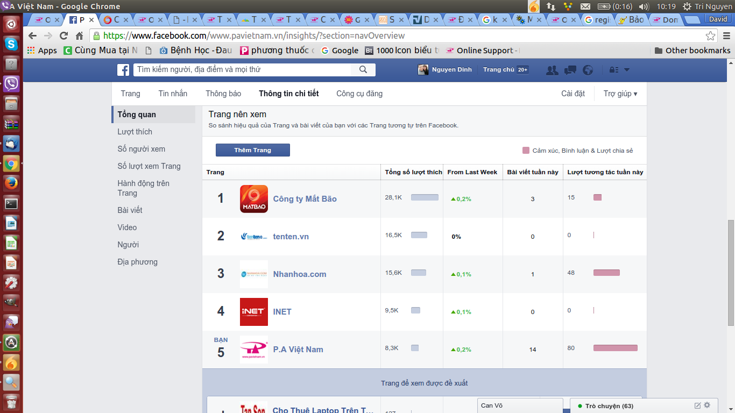
Task: Open tenten.vn page link
Action: tap(291, 237)
